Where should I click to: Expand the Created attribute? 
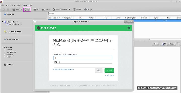pos(5,50)
